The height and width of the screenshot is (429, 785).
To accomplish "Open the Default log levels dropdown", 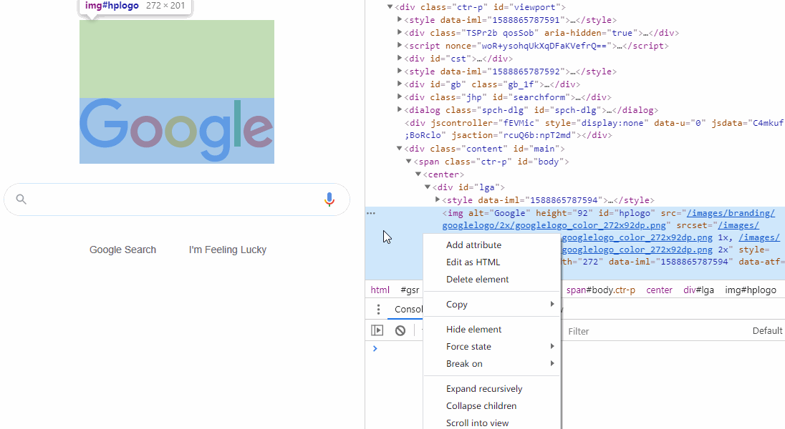I will (767, 330).
